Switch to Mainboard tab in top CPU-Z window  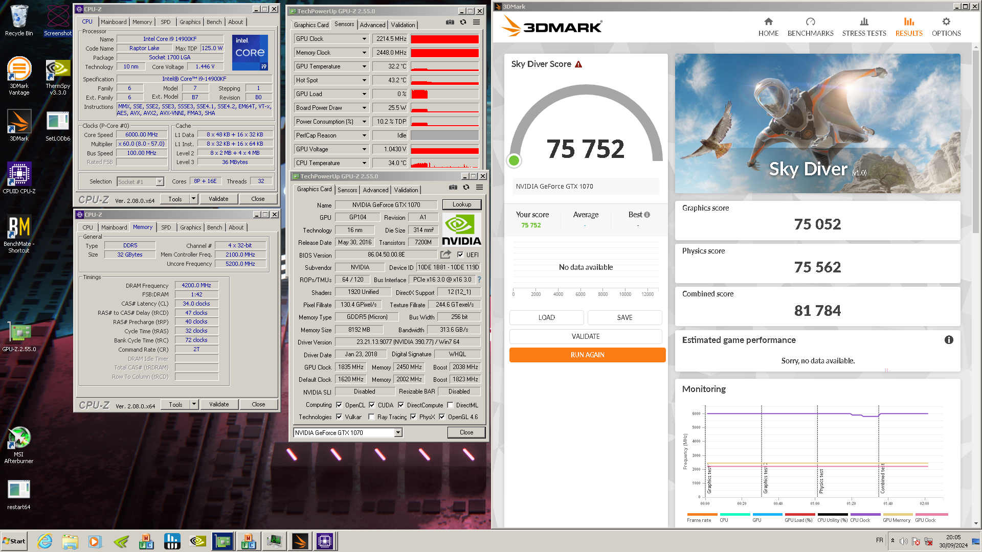click(x=114, y=22)
